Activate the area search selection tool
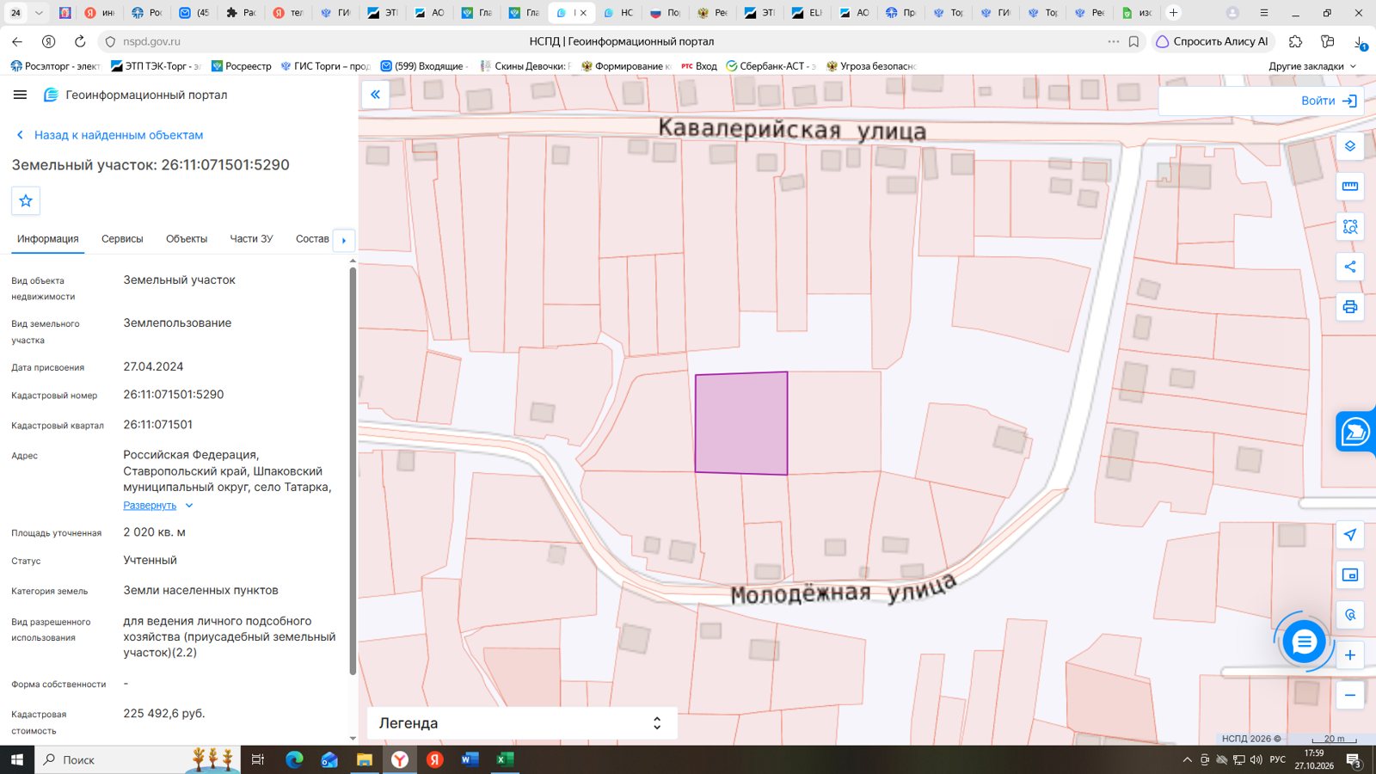 pyautogui.click(x=1350, y=227)
